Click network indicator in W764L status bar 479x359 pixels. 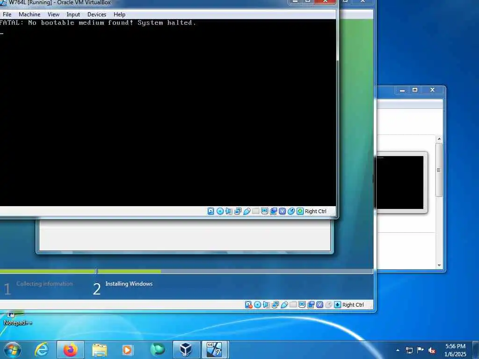click(x=238, y=211)
